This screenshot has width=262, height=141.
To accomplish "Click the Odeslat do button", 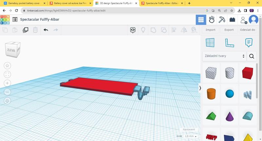I will pyautogui.click(x=248, y=30).
